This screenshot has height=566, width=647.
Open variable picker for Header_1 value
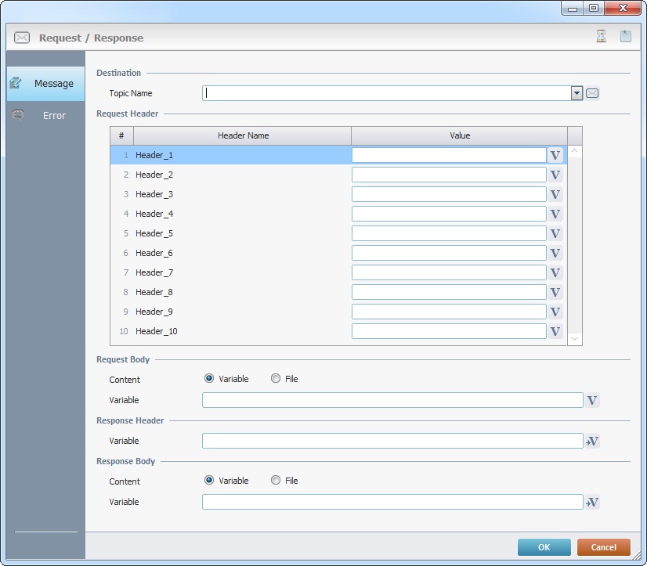click(x=555, y=155)
